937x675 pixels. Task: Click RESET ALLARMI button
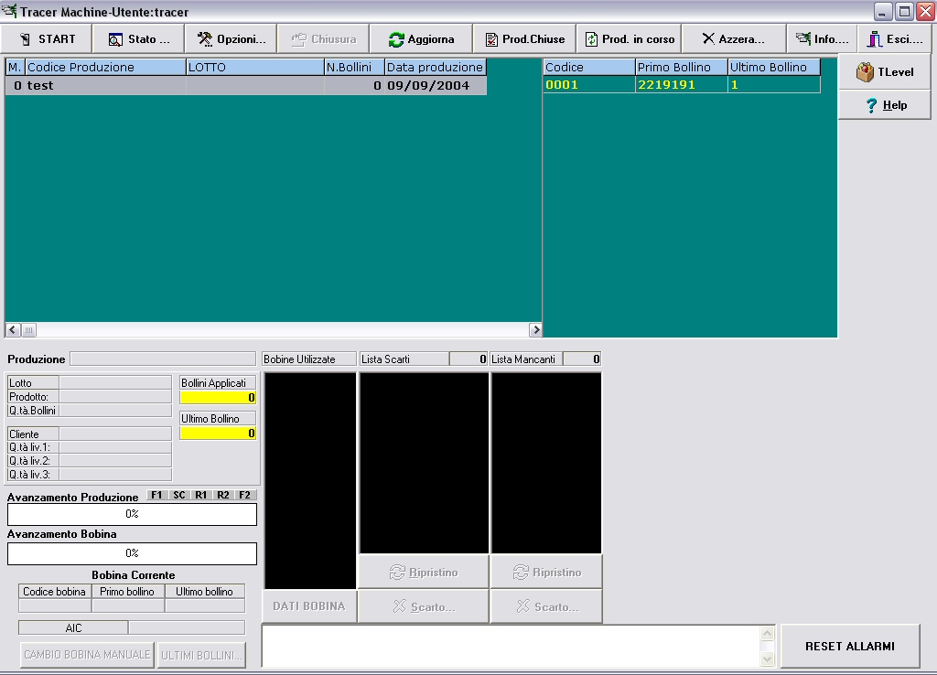[x=850, y=647]
